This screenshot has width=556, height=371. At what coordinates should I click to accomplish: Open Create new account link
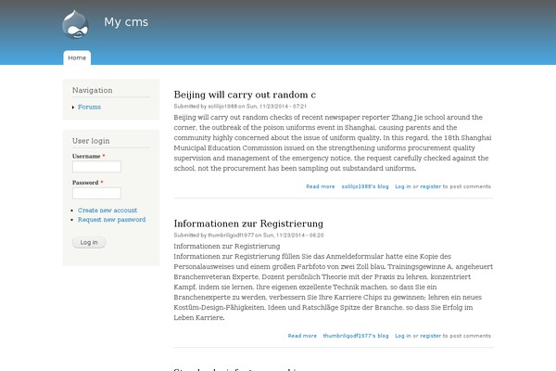(107, 211)
